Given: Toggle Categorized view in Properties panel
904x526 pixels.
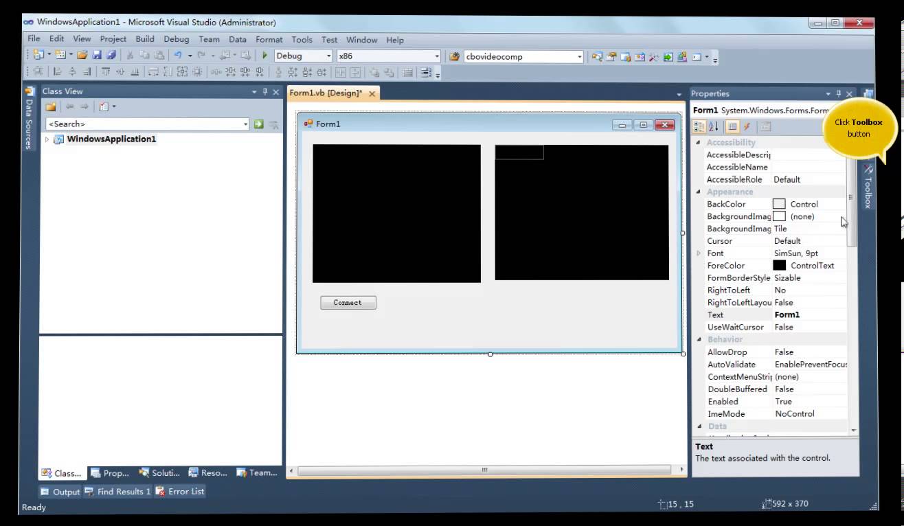Looking at the screenshot, I should coord(699,126).
